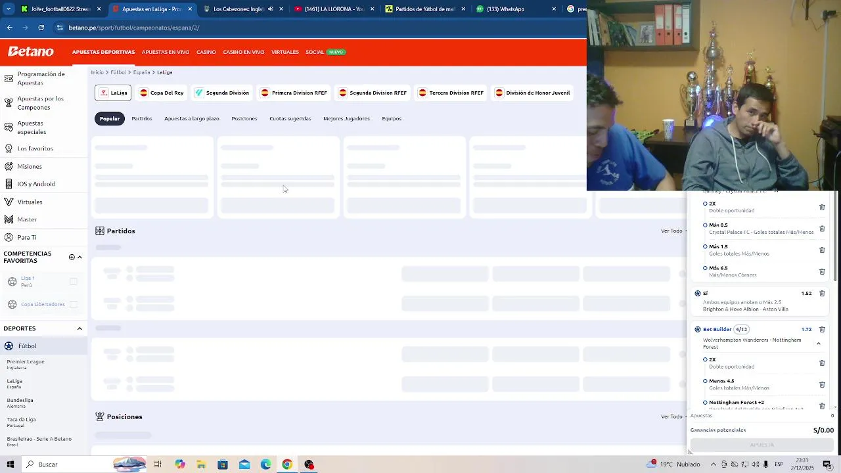The image size is (841, 473).
Task: Open Ver Todo for Partidos
Action: pyautogui.click(x=673, y=231)
